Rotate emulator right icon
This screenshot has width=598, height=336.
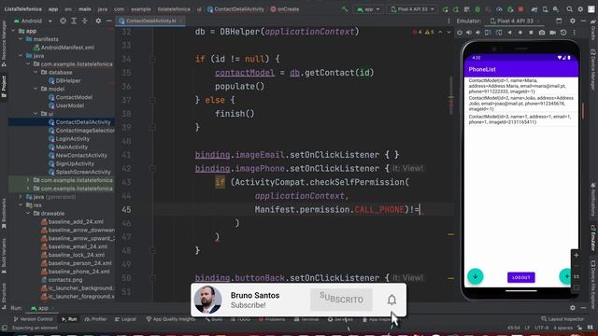[499, 33]
